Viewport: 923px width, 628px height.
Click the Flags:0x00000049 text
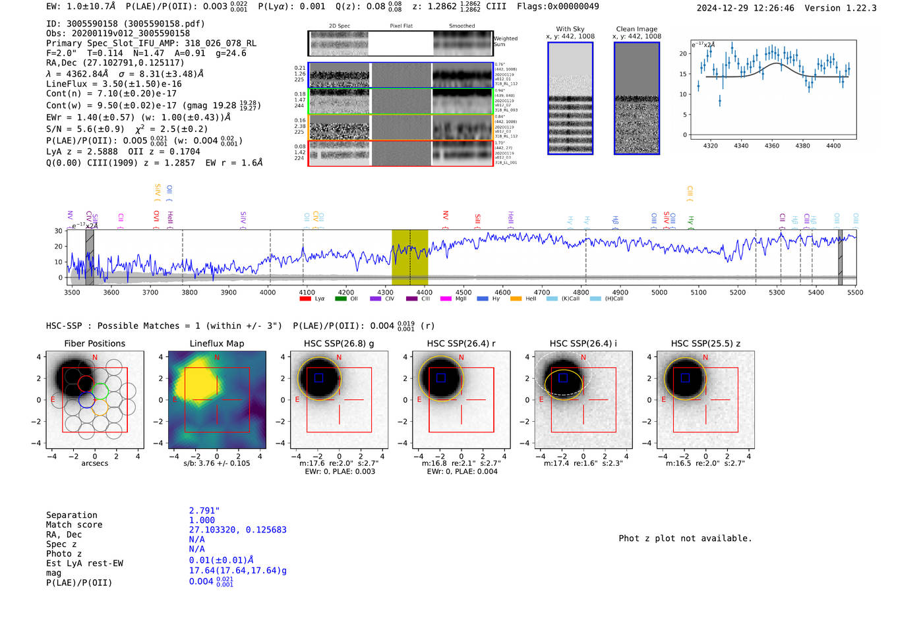tap(558, 7)
